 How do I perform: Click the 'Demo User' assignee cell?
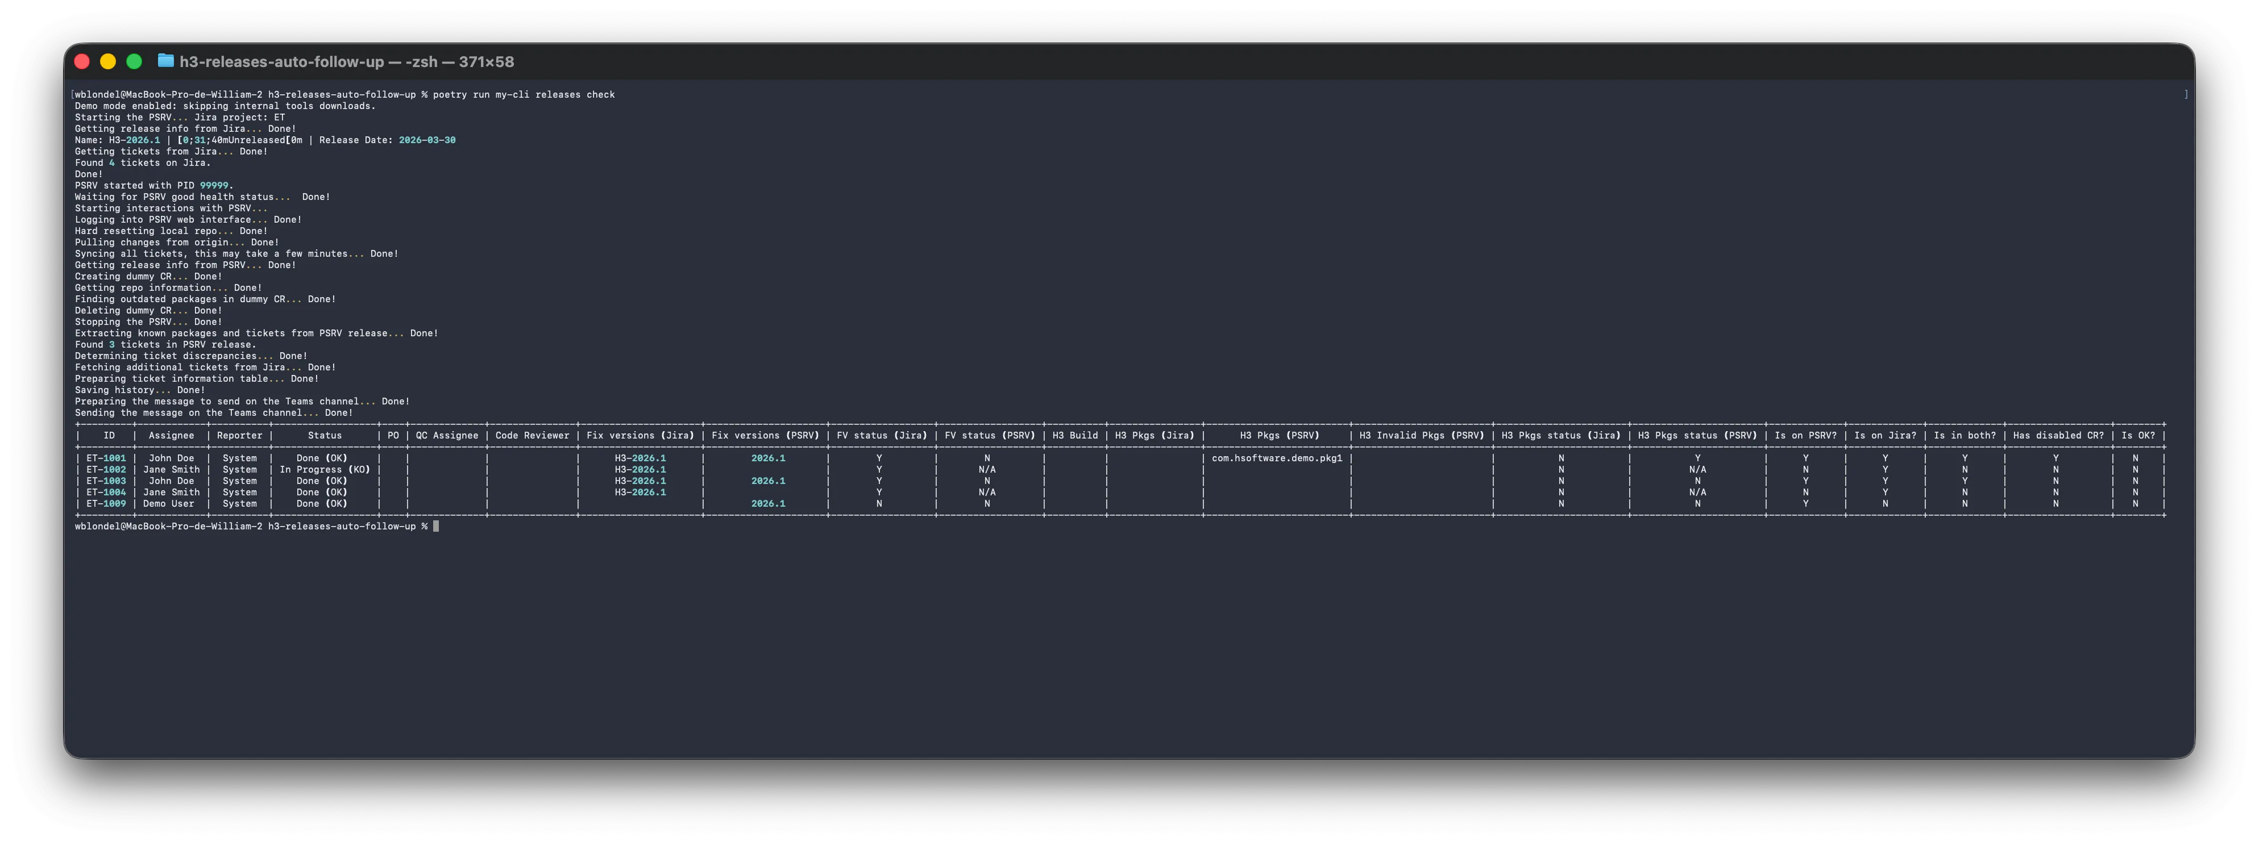click(x=168, y=504)
